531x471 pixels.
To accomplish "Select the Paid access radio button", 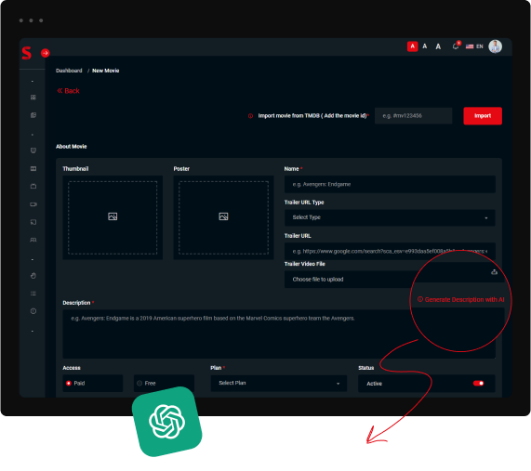I will [69, 384].
